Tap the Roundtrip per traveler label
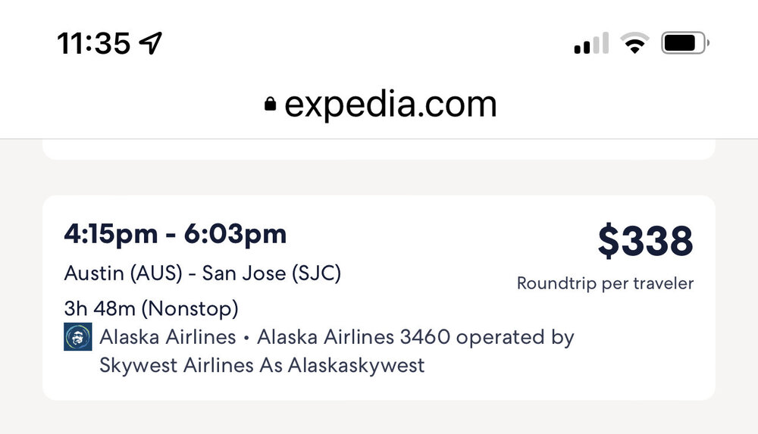The height and width of the screenshot is (434, 758). tap(605, 283)
